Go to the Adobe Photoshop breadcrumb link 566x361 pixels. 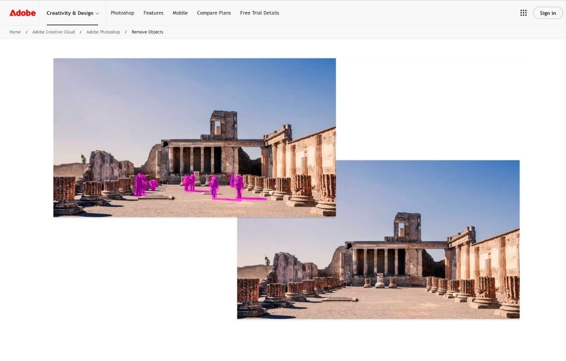(103, 32)
